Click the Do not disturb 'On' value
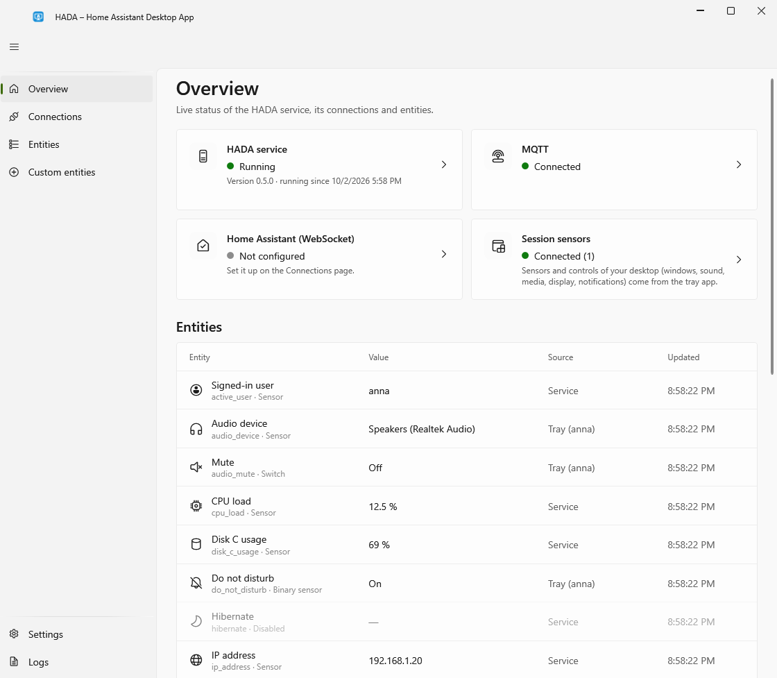Viewport: 777px width, 678px height. tap(375, 584)
